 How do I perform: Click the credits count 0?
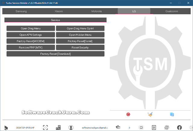129,128
